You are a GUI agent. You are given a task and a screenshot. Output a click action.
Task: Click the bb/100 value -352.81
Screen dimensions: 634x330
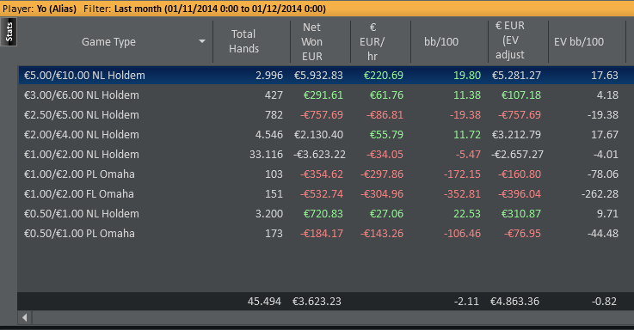(x=462, y=194)
